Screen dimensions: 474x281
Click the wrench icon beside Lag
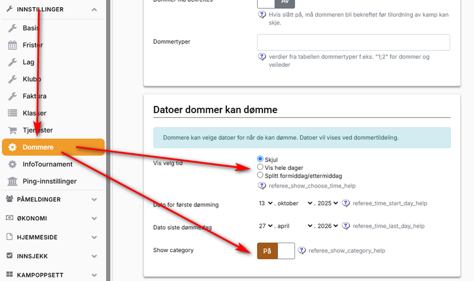pyautogui.click(x=12, y=62)
